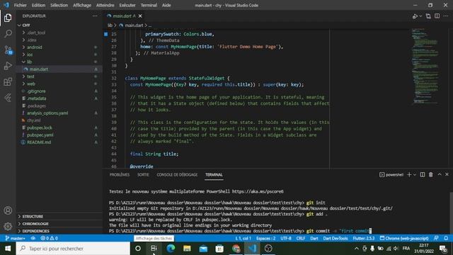The height and width of the screenshot is (255, 453).
Task: Maximize the panel with up chevron
Action: coord(440,175)
